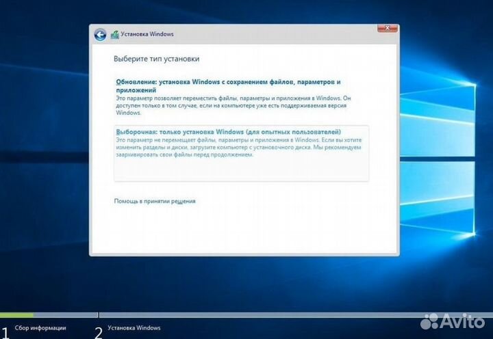
Task: Click description text under Выборочная option
Action: 239,147
